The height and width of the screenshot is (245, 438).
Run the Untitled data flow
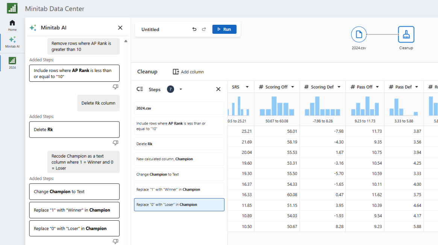click(x=224, y=29)
